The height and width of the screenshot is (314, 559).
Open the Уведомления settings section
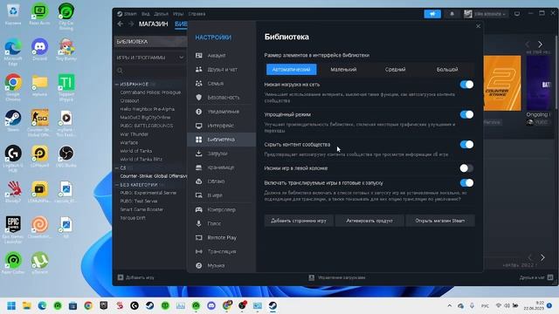pos(221,112)
